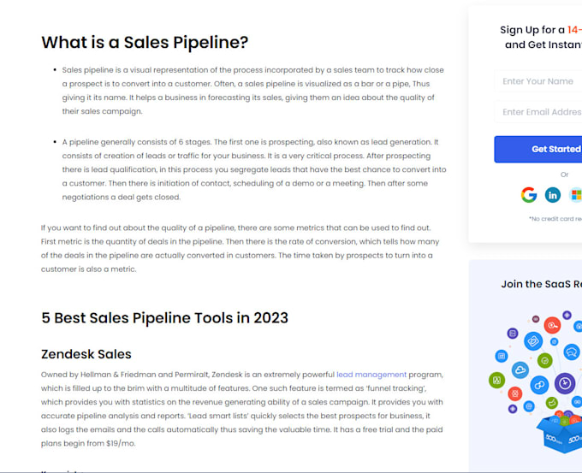Sign up with the Microsoft icon
The height and width of the screenshot is (473, 582).
pyautogui.click(x=576, y=195)
